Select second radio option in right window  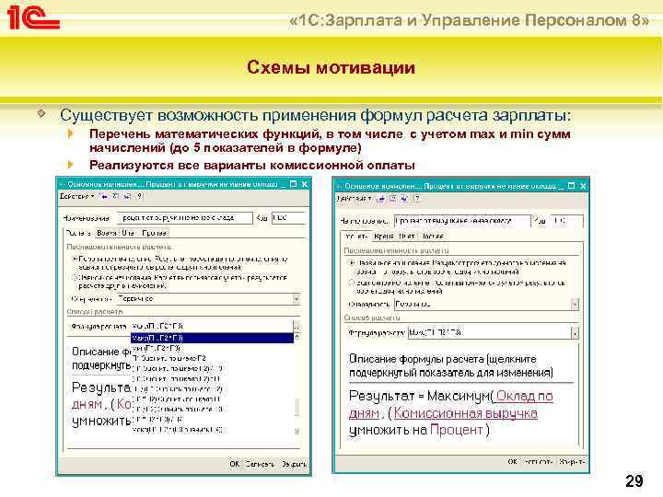click(352, 283)
